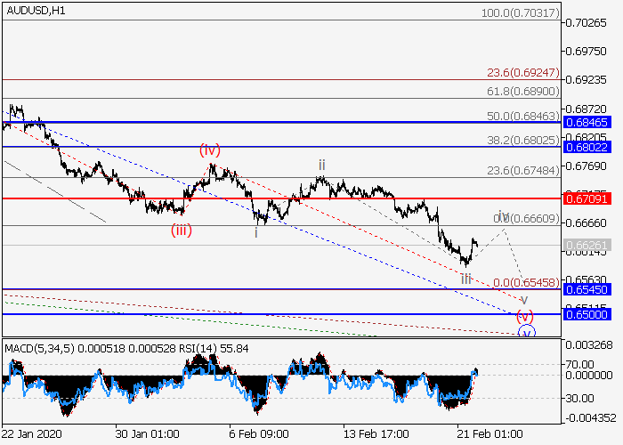
Task: Select the red (v) wave target label
Action: (525, 316)
